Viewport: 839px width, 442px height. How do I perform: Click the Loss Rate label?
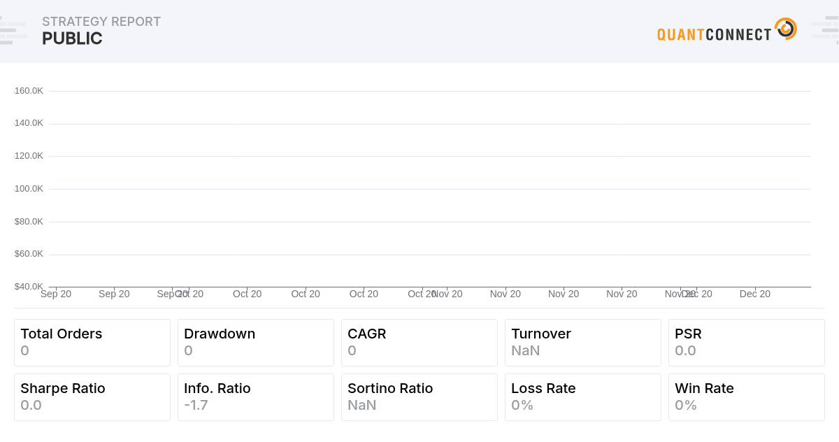(543, 388)
